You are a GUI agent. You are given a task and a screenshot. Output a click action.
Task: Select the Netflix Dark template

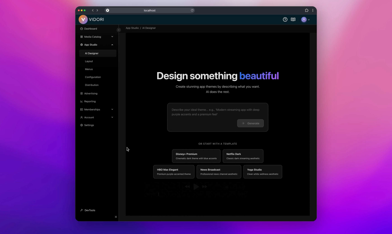243,156
